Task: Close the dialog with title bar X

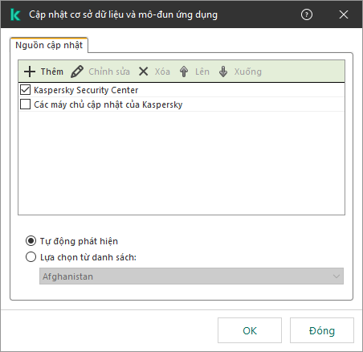Action: click(344, 14)
